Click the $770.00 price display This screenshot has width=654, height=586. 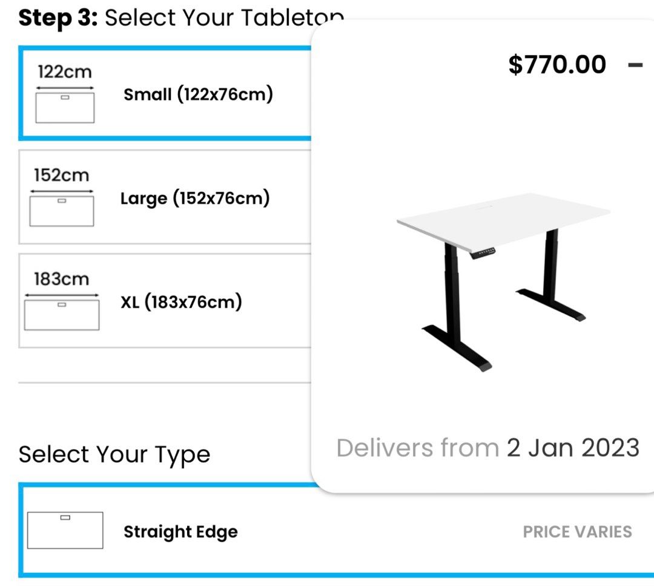tap(557, 64)
